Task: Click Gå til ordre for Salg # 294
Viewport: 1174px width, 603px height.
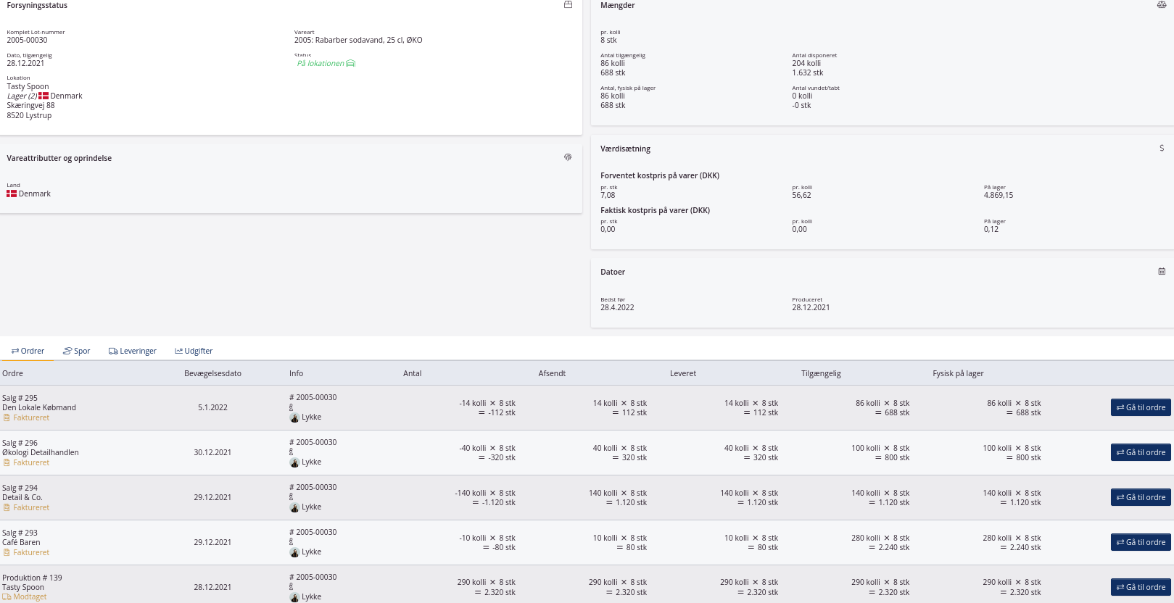Action: click(1141, 497)
